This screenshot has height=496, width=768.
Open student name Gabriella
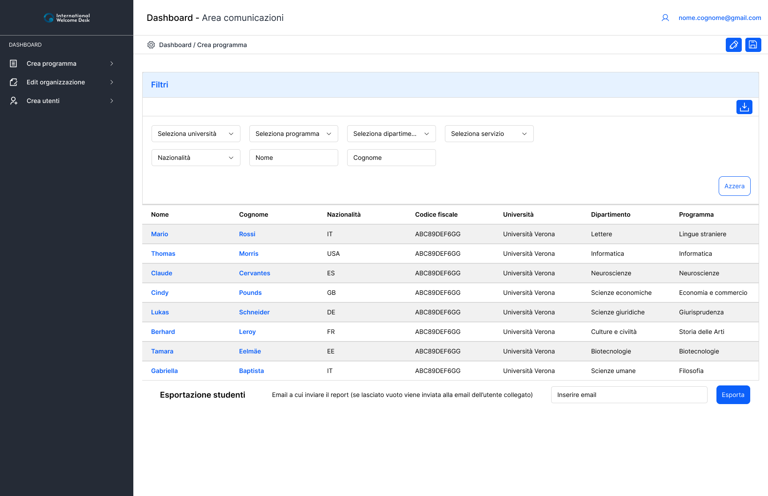pos(164,371)
